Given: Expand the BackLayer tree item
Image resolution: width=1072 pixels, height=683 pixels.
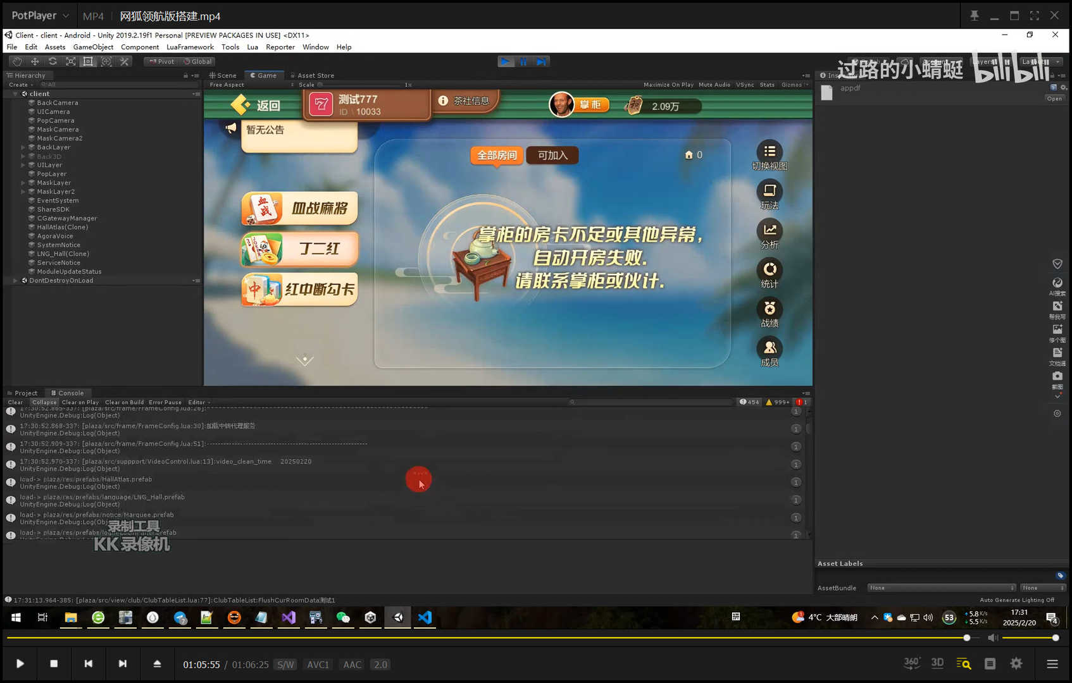Looking at the screenshot, I should pos(23,147).
